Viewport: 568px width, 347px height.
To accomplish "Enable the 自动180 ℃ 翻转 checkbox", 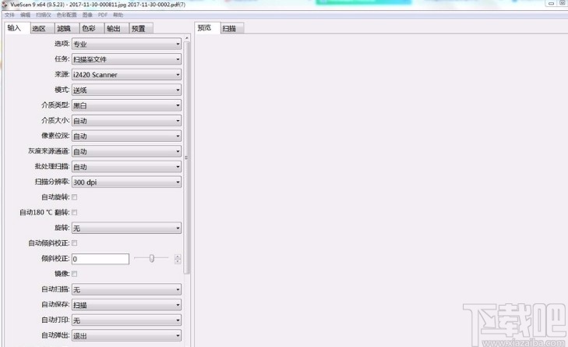I will click(74, 212).
